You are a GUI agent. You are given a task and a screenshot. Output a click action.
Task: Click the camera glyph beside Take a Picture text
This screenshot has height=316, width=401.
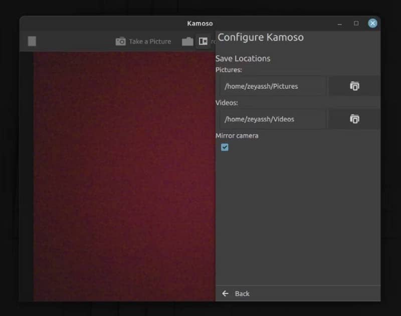pos(120,41)
